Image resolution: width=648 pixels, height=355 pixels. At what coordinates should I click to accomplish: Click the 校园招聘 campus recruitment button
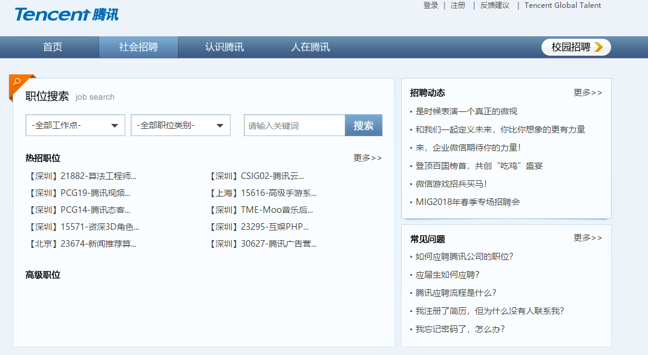pyautogui.click(x=576, y=47)
